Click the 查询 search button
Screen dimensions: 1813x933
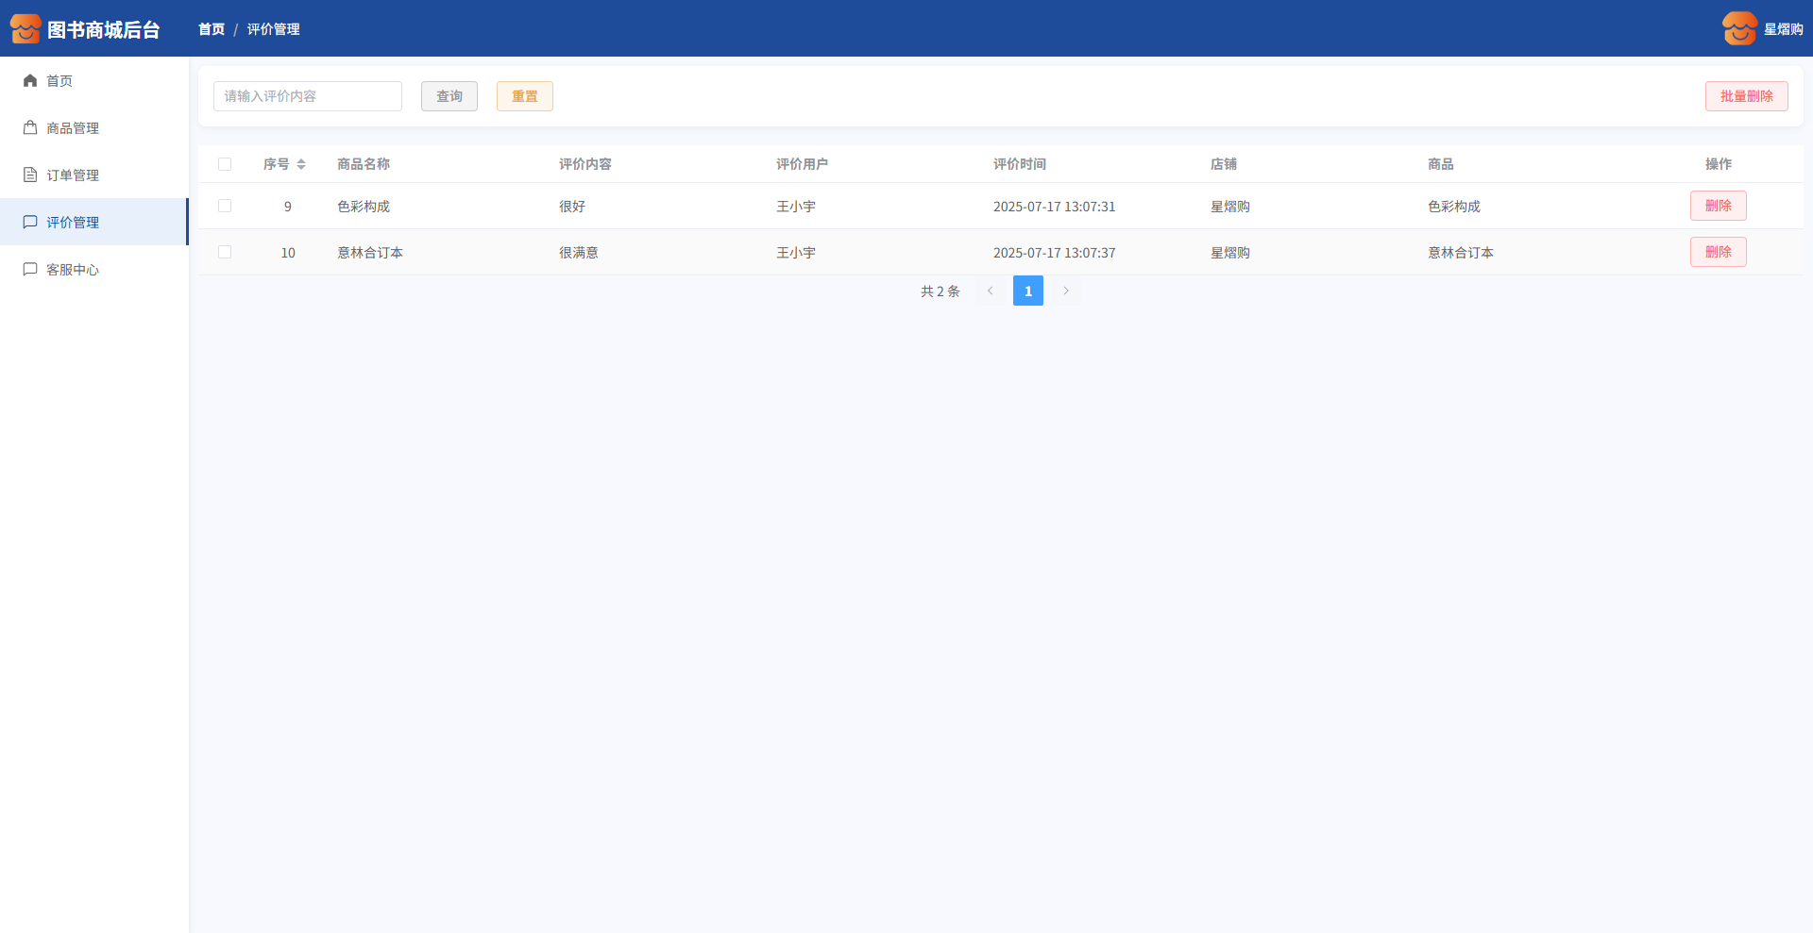[x=449, y=96]
